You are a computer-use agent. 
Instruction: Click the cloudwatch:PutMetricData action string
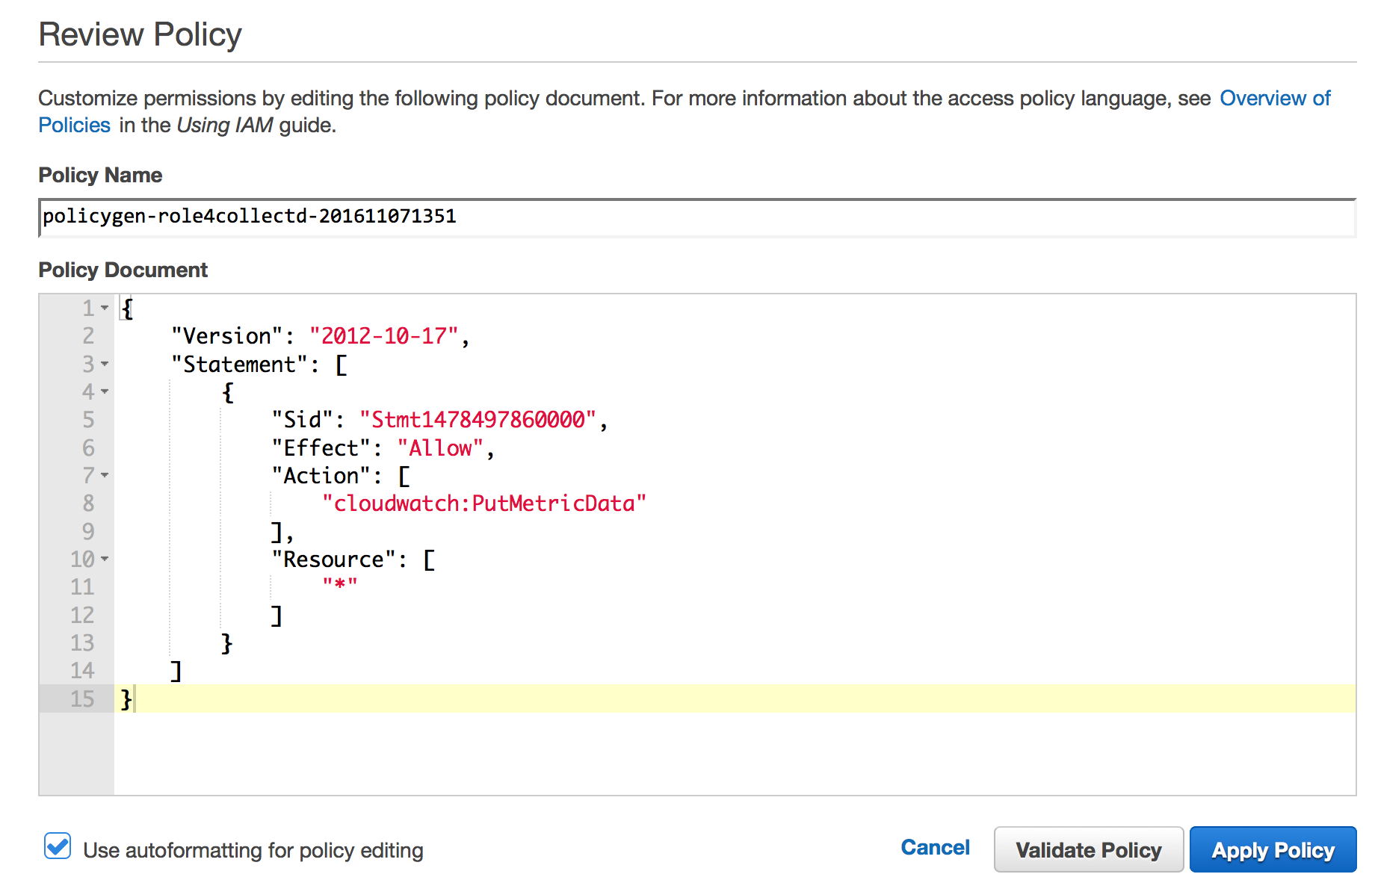pyautogui.click(x=483, y=503)
